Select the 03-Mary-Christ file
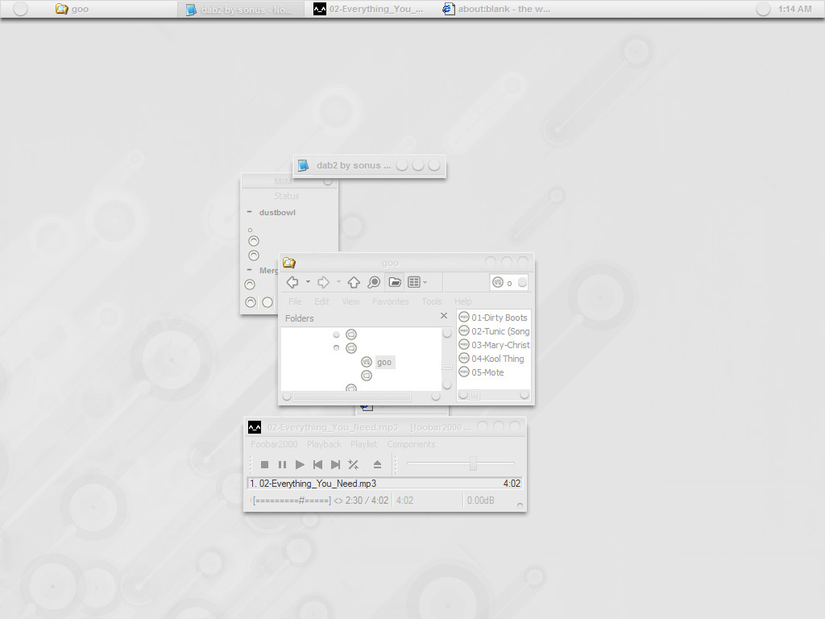 point(500,345)
